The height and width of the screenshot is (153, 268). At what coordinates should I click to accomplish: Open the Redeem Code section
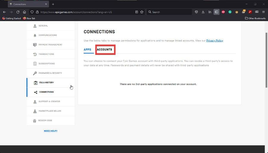[51, 121]
